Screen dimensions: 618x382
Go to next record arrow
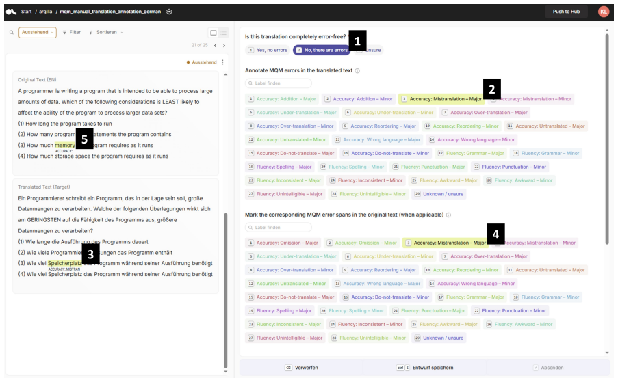(x=224, y=46)
